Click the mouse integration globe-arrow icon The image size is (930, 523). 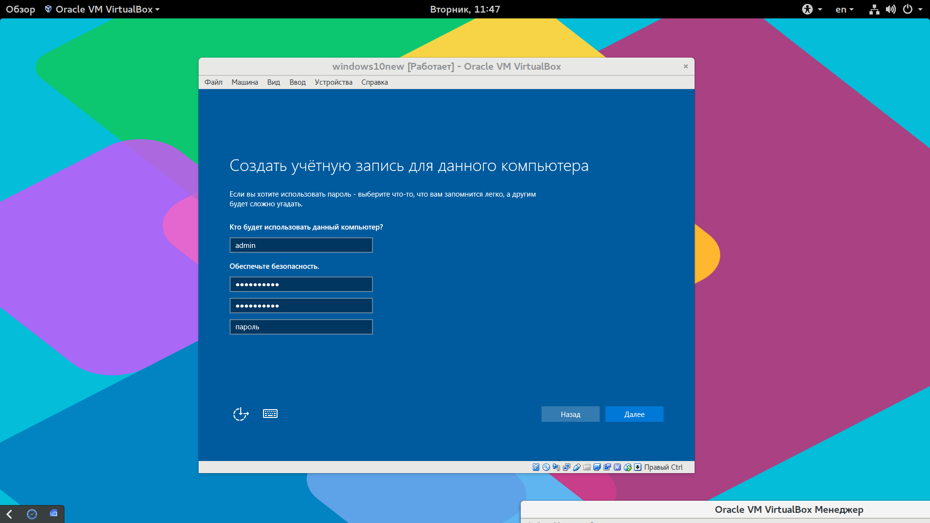pyautogui.click(x=628, y=467)
